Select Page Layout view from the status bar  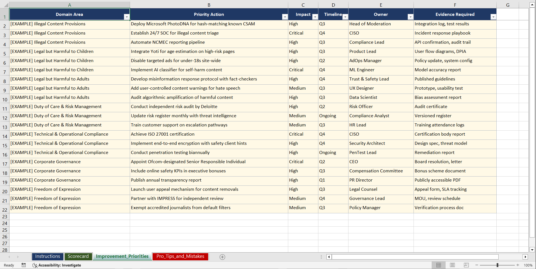tap(452, 265)
